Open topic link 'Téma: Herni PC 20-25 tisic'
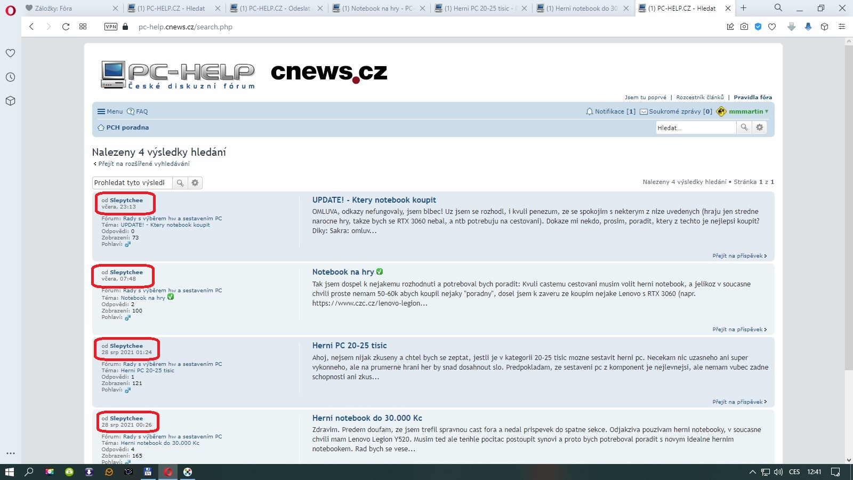The width and height of the screenshot is (853, 480). 148,371
